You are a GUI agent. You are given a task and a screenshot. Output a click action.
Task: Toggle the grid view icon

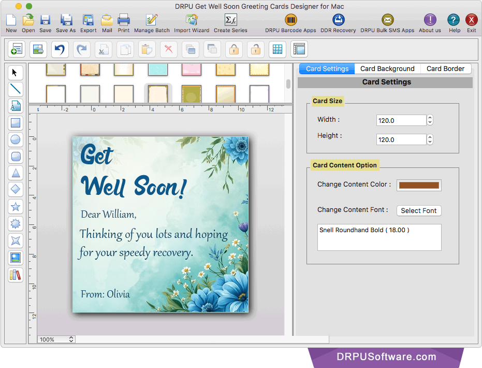(x=277, y=49)
